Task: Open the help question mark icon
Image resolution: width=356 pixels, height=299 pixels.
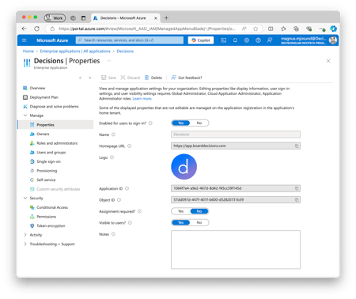Action: [258, 40]
